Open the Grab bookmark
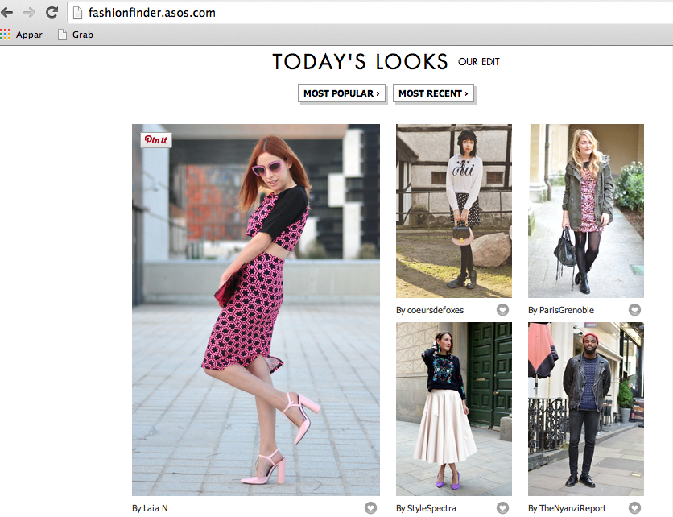673x517 pixels. pos(76,35)
